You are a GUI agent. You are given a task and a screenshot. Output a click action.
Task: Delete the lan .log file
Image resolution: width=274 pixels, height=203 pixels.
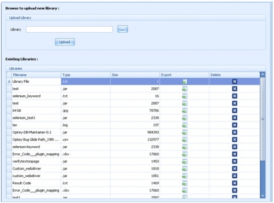(x=235, y=125)
